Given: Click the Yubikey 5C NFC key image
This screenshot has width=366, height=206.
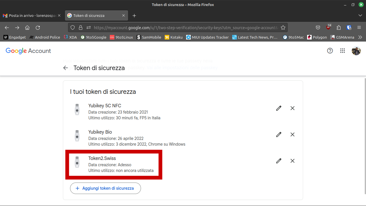Looking at the screenshot, I should tap(77, 110).
